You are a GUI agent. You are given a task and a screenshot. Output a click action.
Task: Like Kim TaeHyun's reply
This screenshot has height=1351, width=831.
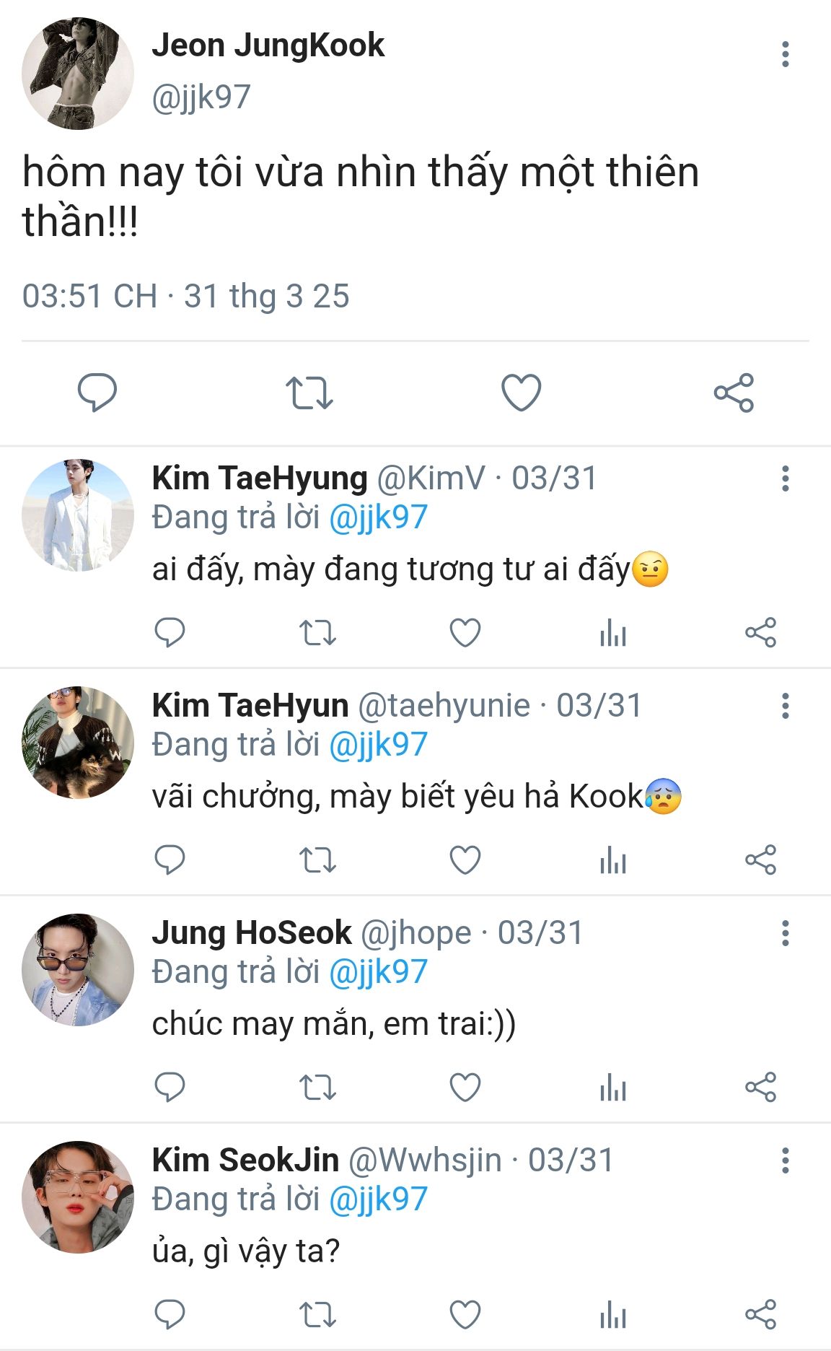point(465,860)
